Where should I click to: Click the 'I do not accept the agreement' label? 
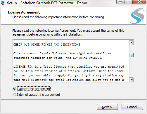pos(39,95)
